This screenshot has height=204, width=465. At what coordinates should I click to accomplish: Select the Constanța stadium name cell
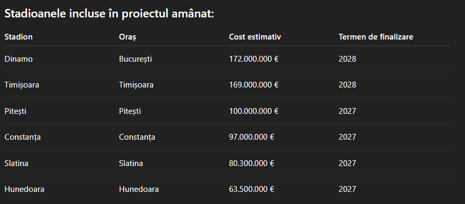coord(23,138)
